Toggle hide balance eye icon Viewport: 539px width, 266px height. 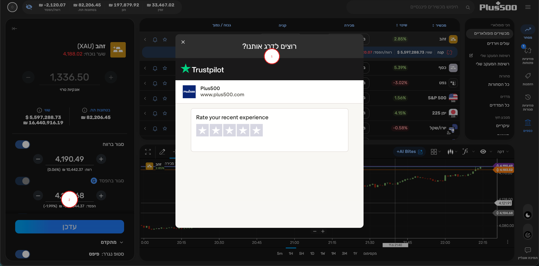[29, 7]
